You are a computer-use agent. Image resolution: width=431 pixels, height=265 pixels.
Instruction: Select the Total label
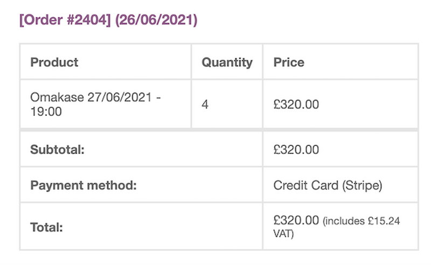point(47,227)
